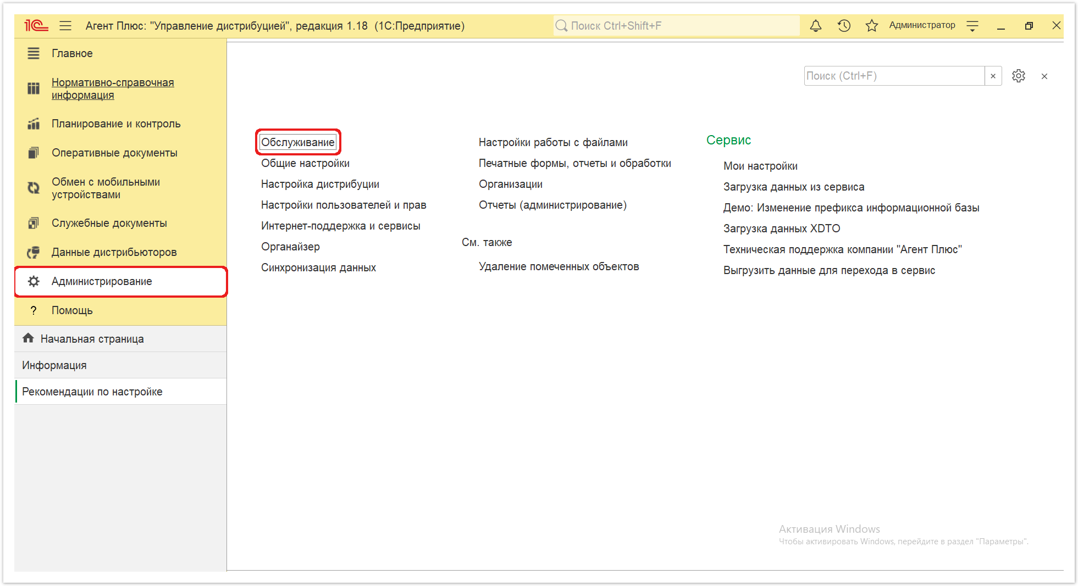Open the Помощь section
Screen dimensions: 1078x586
click(x=120, y=310)
